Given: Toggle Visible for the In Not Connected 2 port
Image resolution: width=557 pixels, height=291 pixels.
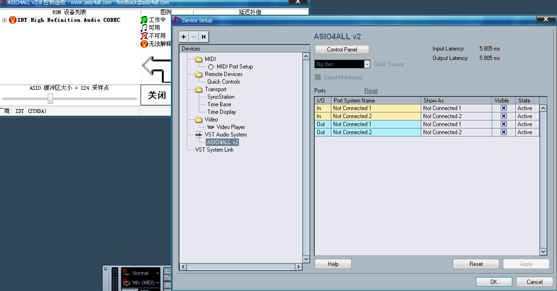Looking at the screenshot, I should point(504,116).
